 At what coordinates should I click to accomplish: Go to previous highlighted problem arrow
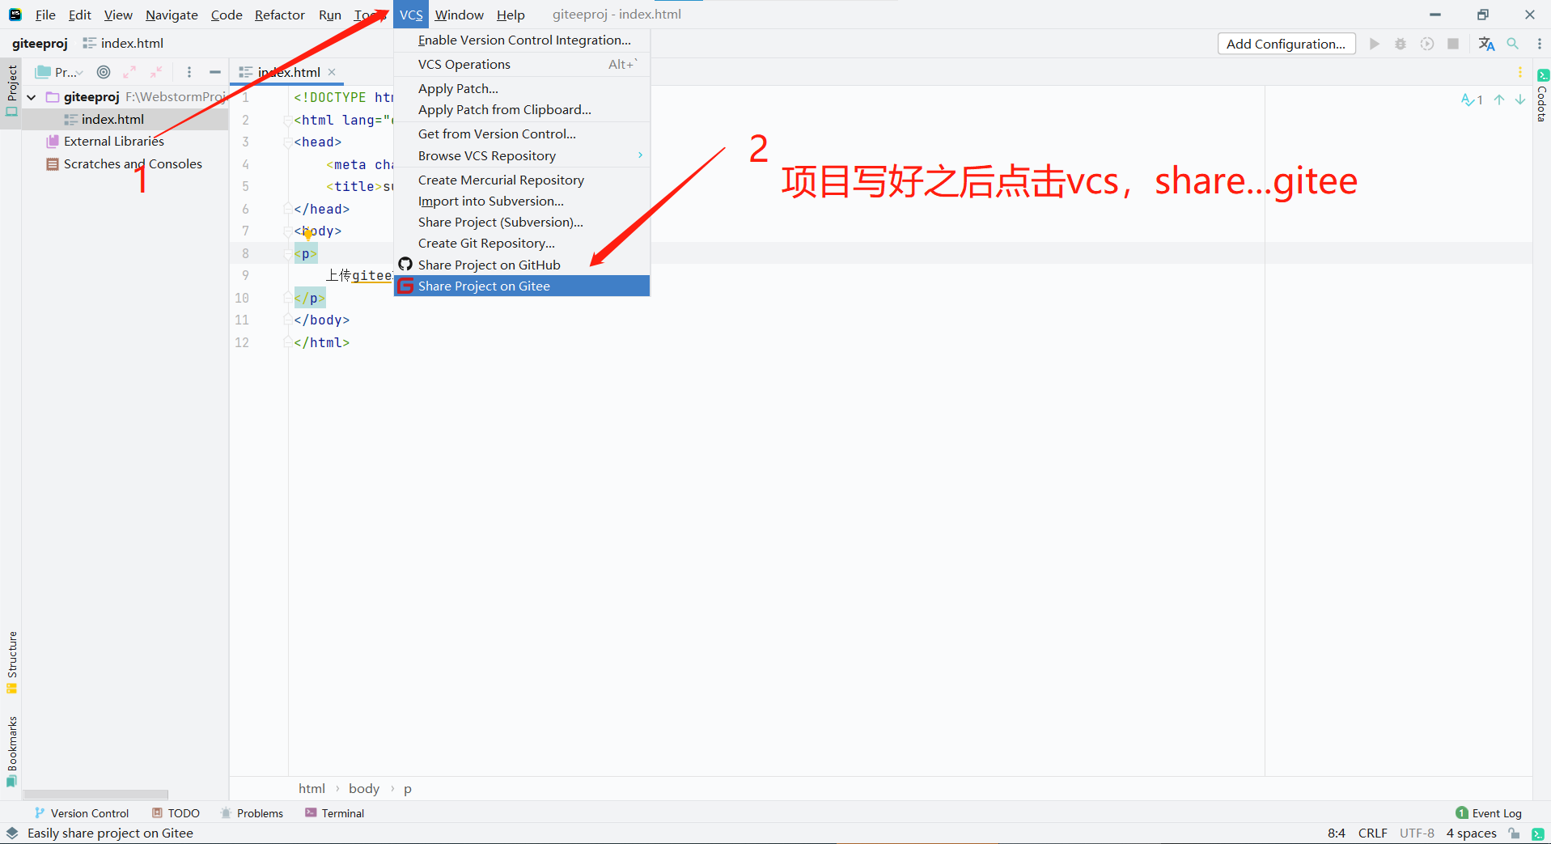[1499, 100]
